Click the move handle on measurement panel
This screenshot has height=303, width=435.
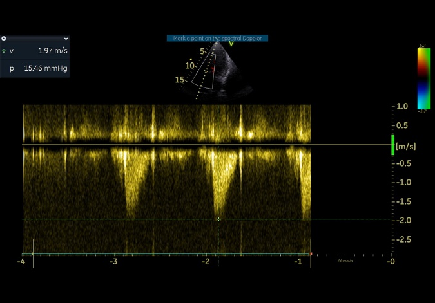[66, 39]
